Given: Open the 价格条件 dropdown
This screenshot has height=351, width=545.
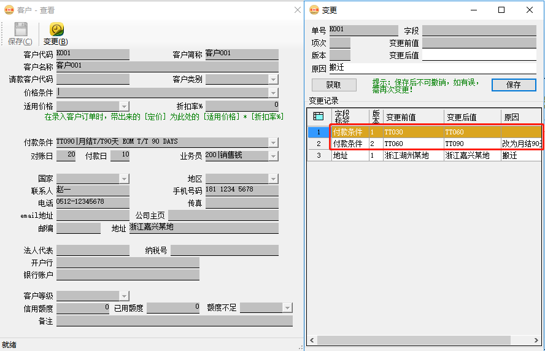Looking at the screenshot, I should (273, 93).
